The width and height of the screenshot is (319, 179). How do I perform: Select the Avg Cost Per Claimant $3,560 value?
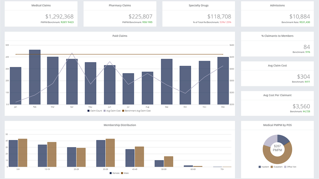(301, 106)
